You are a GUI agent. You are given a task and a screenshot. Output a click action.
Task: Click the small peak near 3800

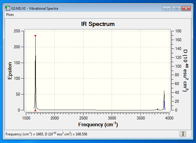(158, 109)
